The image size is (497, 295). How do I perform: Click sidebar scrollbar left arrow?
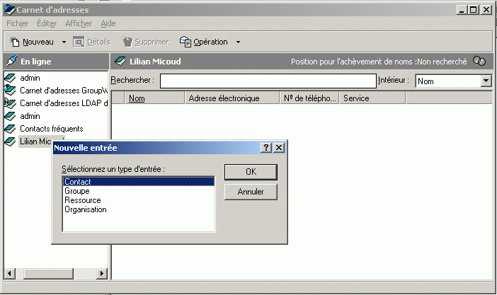pyautogui.click(x=10, y=273)
